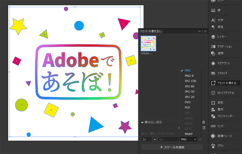
Task: Remove the 1x PNG scale row with the X
Action: [x=200, y=139]
